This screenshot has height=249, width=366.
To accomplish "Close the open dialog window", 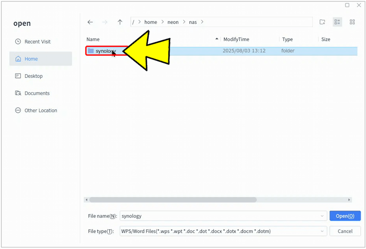I will (x=359, y=5).
